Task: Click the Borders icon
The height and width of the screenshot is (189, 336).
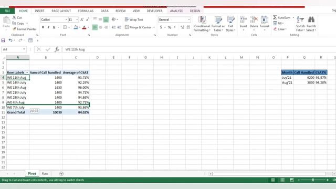Action: pos(65,27)
